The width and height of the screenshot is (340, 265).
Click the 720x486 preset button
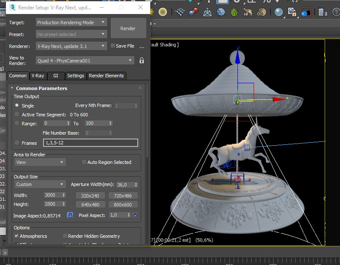(123, 196)
